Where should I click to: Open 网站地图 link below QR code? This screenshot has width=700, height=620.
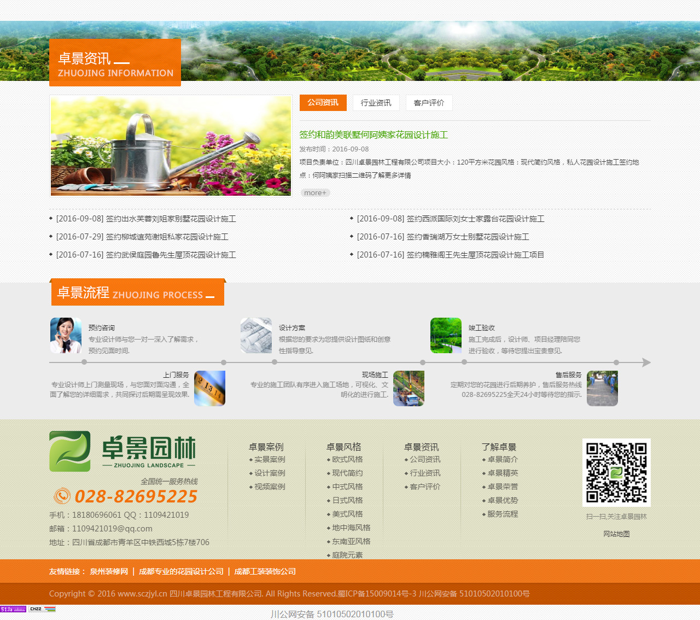[x=616, y=534]
